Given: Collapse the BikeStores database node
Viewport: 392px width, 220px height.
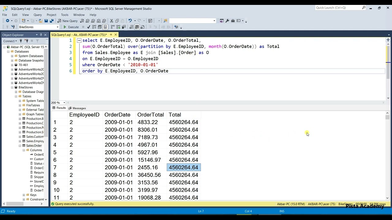Looking at the screenshot, I should point(12,87).
